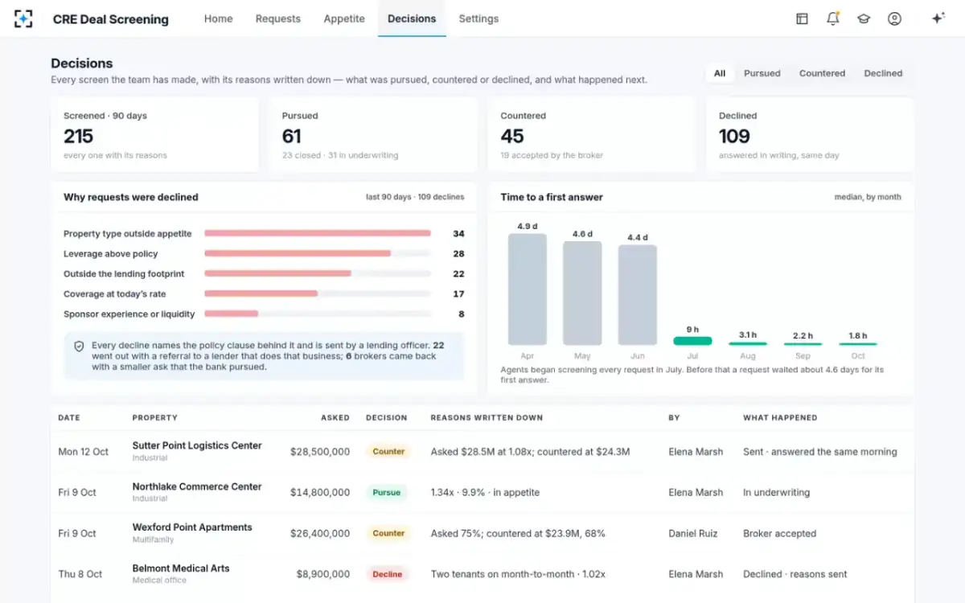Go to the Requests tab
Viewport: 965px width, 603px height.
278,18
